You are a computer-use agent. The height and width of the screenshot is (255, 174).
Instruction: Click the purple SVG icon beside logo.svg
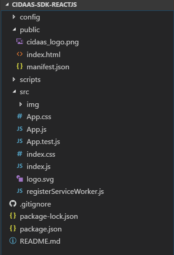(19, 179)
